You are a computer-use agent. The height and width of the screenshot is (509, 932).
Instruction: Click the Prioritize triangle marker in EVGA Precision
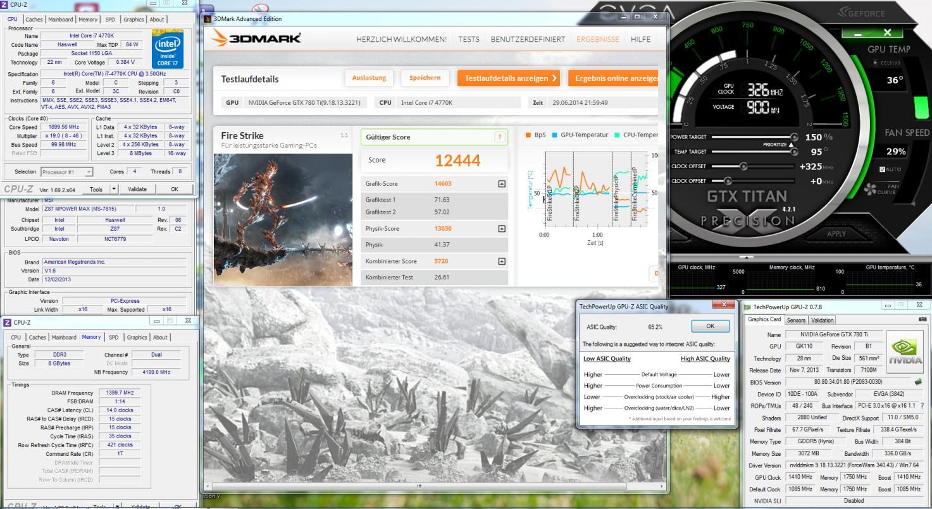(x=790, y=145)
